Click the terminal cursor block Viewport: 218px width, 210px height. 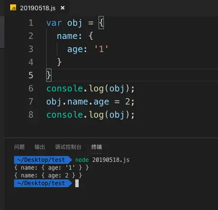(77, 183)
